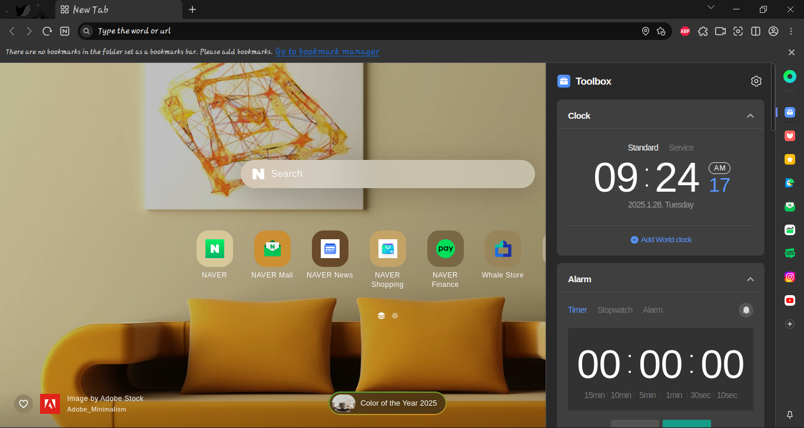Select the Alarm tab
The height and width of the screenshot is (428, 804).
click(653, 310)
